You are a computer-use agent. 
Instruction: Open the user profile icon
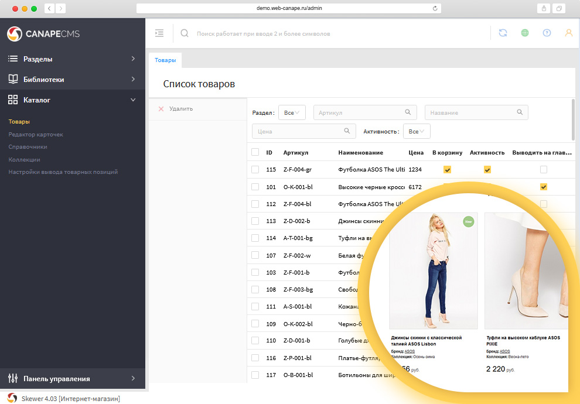(x=568, y=33)
